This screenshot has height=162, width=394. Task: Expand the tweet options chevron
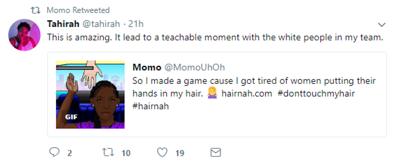pos(382,24)
